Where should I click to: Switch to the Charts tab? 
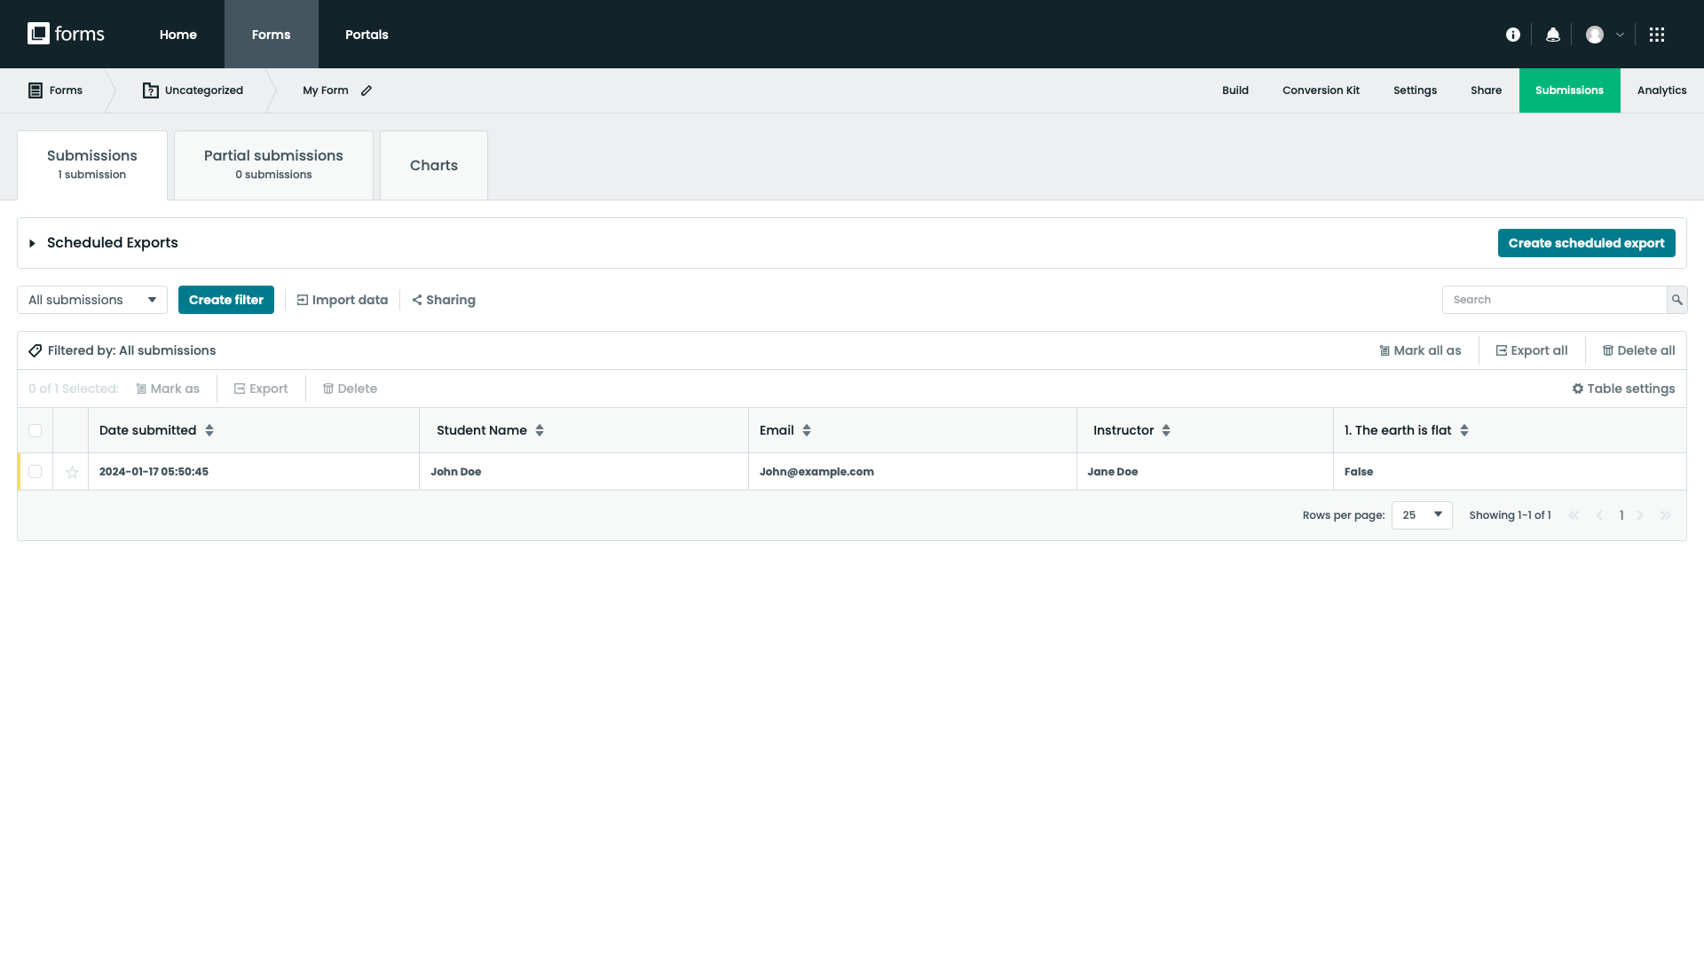pyautogui.click(x=433, y=165)
